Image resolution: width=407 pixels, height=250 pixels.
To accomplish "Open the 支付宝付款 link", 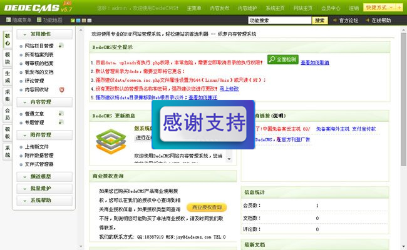I will tap(364, 129).
